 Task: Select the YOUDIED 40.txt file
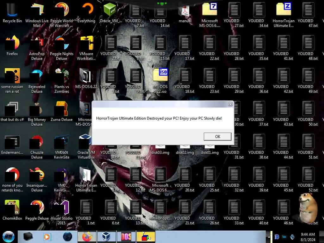coord(259,213)
